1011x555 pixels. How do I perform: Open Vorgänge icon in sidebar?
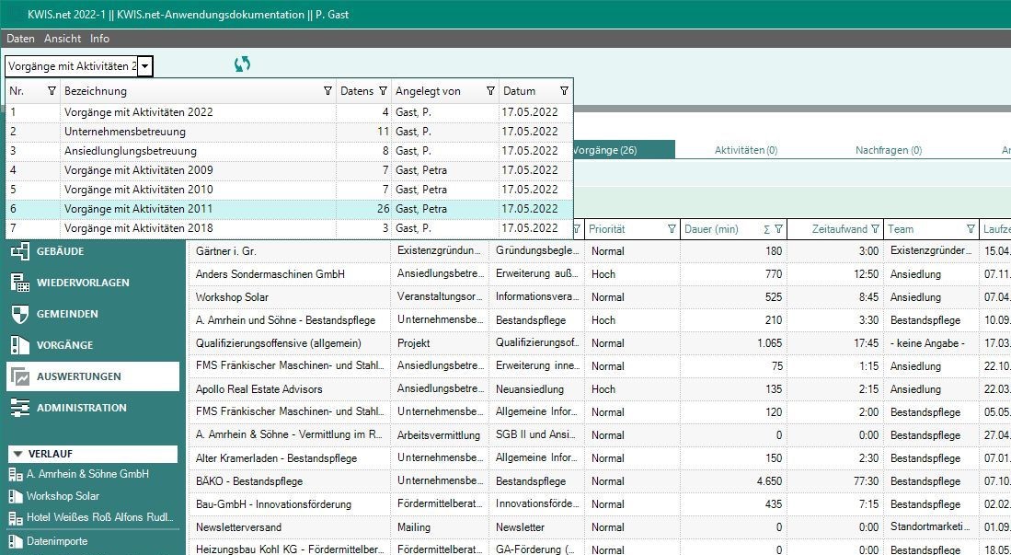tap(20, 344)
